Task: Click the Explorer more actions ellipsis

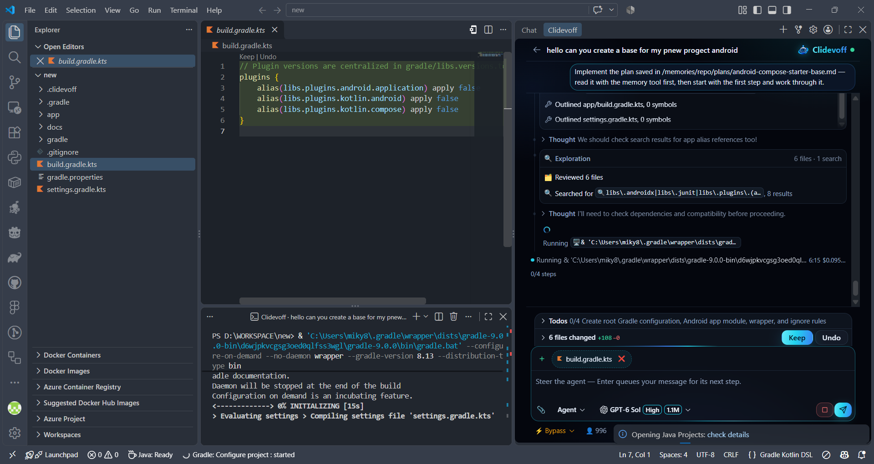Action: [x=189, y=30]
